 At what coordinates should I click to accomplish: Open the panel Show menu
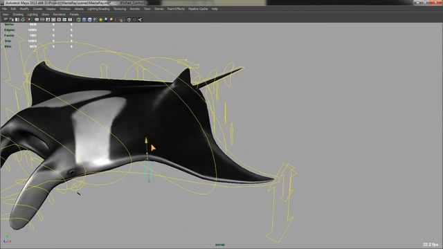(46, 15)
